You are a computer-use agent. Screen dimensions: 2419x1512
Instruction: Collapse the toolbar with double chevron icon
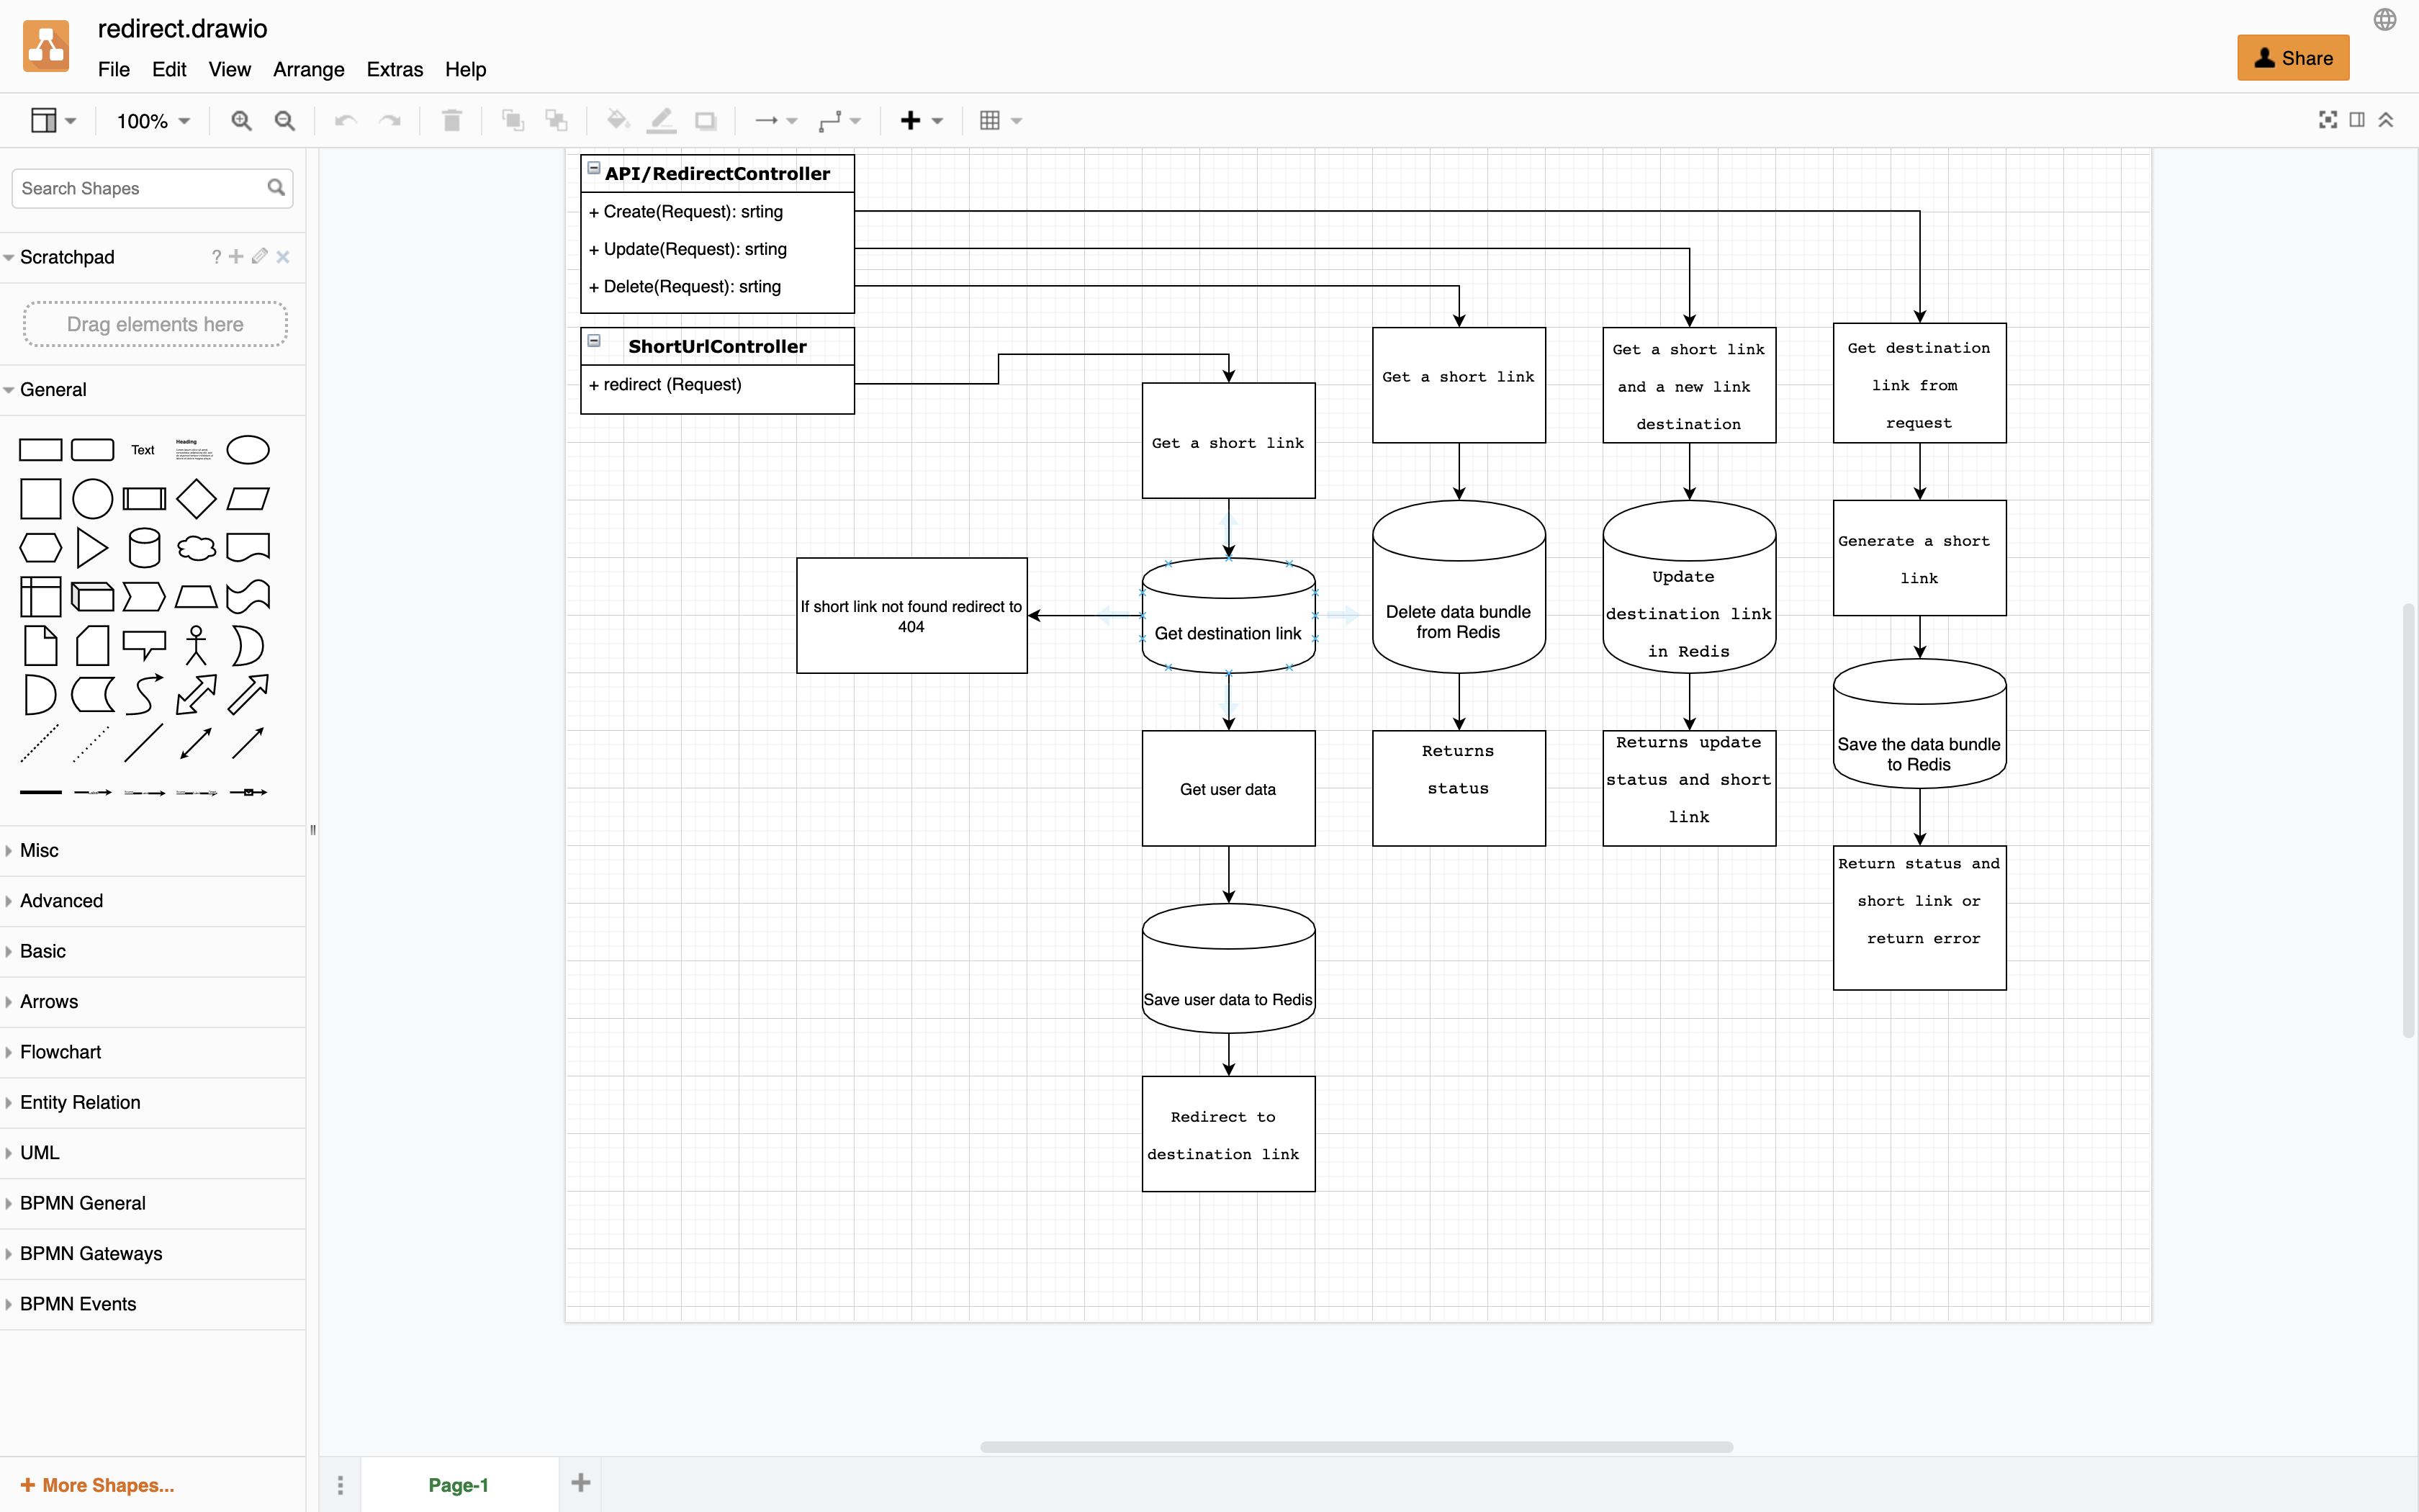click(x=2386, y=120)
